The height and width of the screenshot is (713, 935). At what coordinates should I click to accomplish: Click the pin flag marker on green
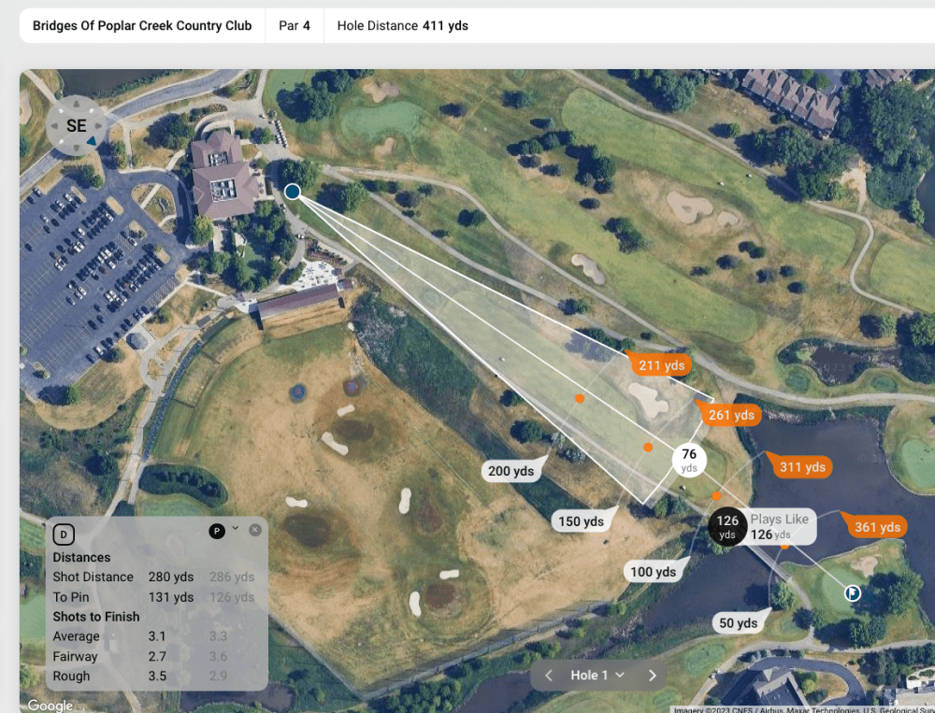853,592
